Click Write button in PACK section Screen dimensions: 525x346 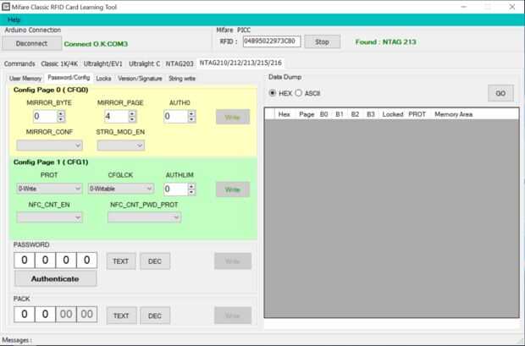tap(233, 316)
